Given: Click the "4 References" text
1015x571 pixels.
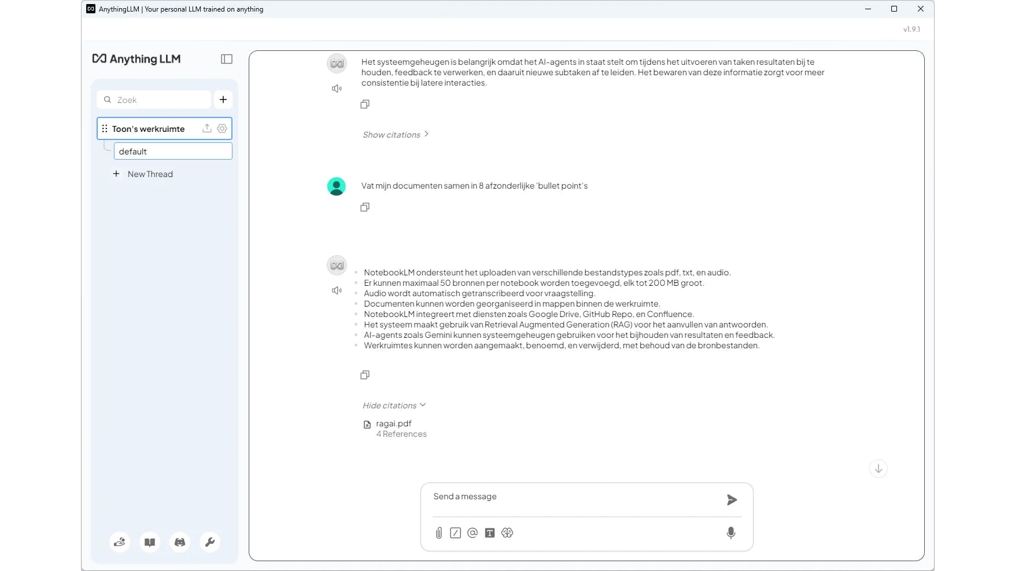Looking at the screenshot, I should (401, 434).
